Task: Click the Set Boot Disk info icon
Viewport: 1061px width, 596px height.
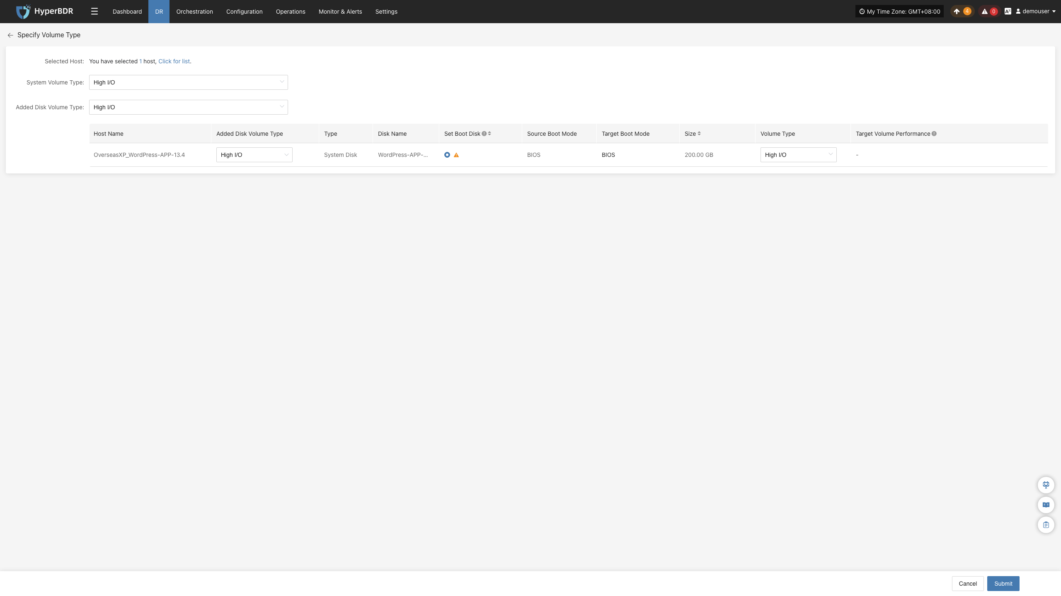Action: point(484,134)
